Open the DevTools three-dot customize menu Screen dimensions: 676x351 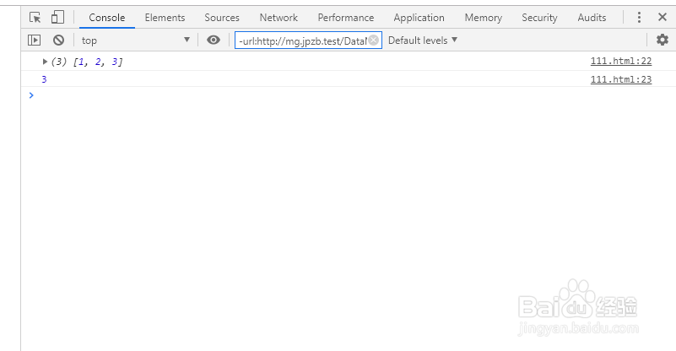639,17
